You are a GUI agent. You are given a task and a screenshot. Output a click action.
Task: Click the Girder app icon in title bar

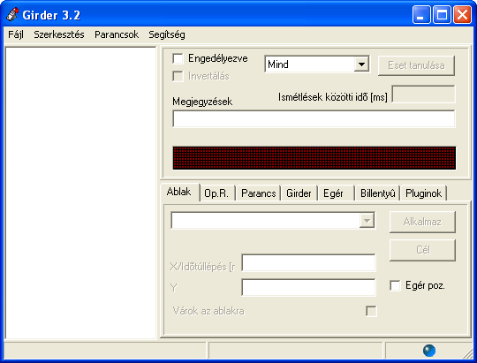pyautogui.click(x=12, y=14)
